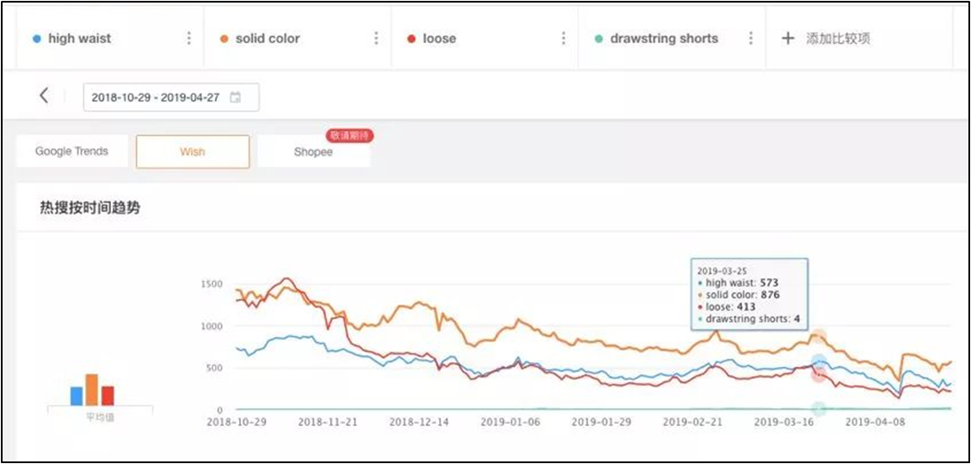Open drawstring shorts options menu

click(x=751, y=39)
